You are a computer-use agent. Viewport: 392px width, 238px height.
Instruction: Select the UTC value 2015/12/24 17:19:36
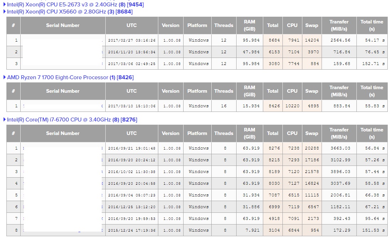tap(132, 230)
